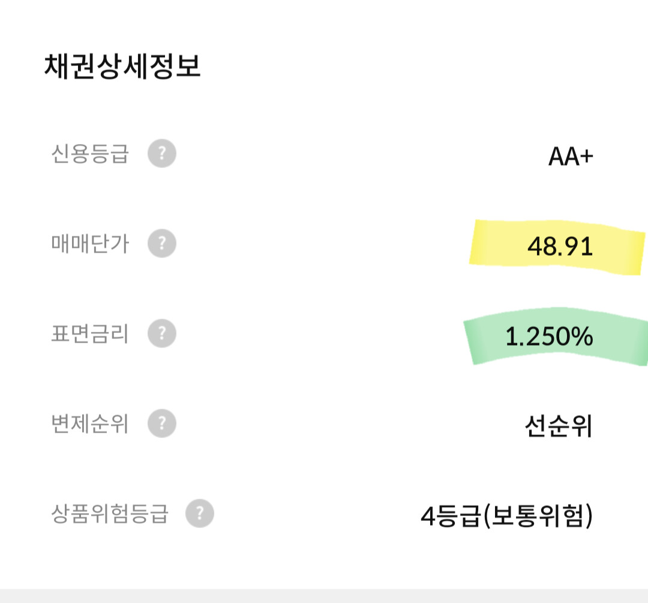Select the 1.250% coupon rate value
648x603 pixels.
[549, 337]
